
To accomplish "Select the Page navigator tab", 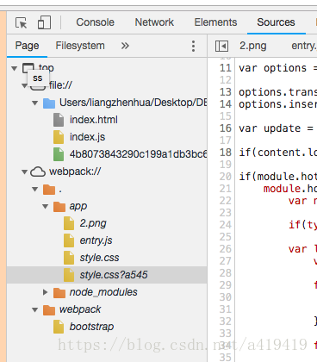I will (27, 46).
